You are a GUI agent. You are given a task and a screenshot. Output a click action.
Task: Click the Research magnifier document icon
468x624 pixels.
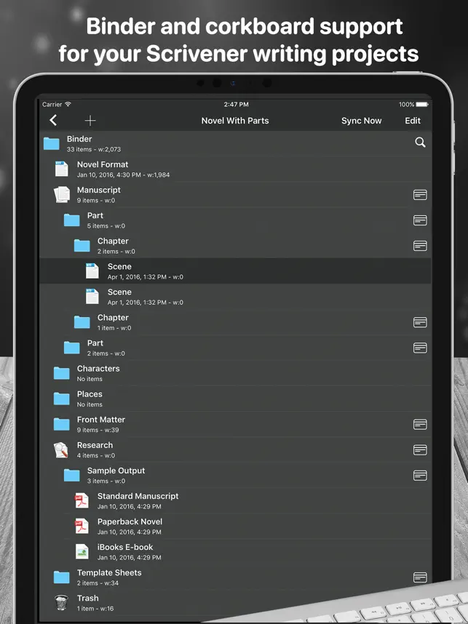pos(61,449)
